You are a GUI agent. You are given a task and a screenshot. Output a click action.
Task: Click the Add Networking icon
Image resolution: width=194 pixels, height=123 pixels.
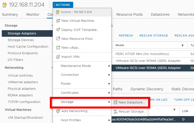(58, 111)
